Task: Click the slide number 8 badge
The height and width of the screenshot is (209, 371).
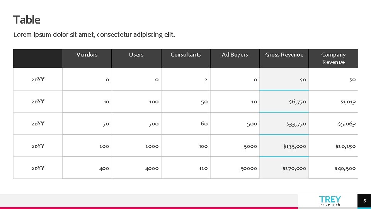Action: pos(364,201)
